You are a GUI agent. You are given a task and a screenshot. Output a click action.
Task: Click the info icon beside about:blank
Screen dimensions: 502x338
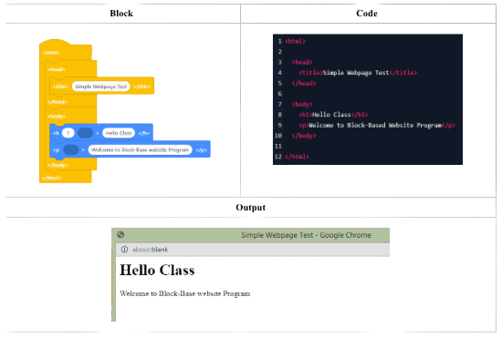124,250
